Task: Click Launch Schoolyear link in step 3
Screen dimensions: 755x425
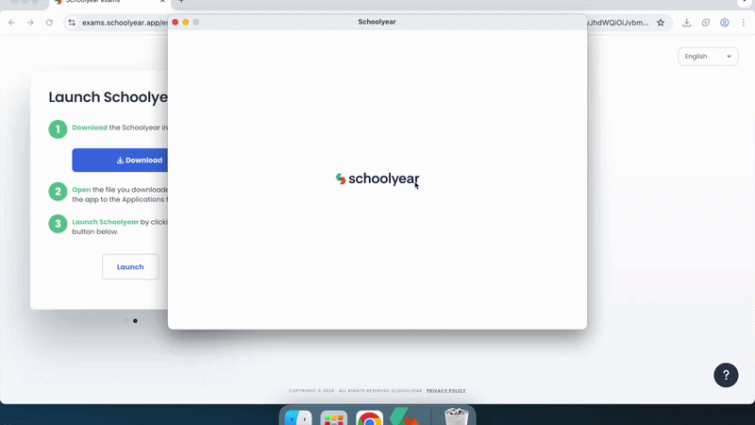Action: (x=106, y=222)
